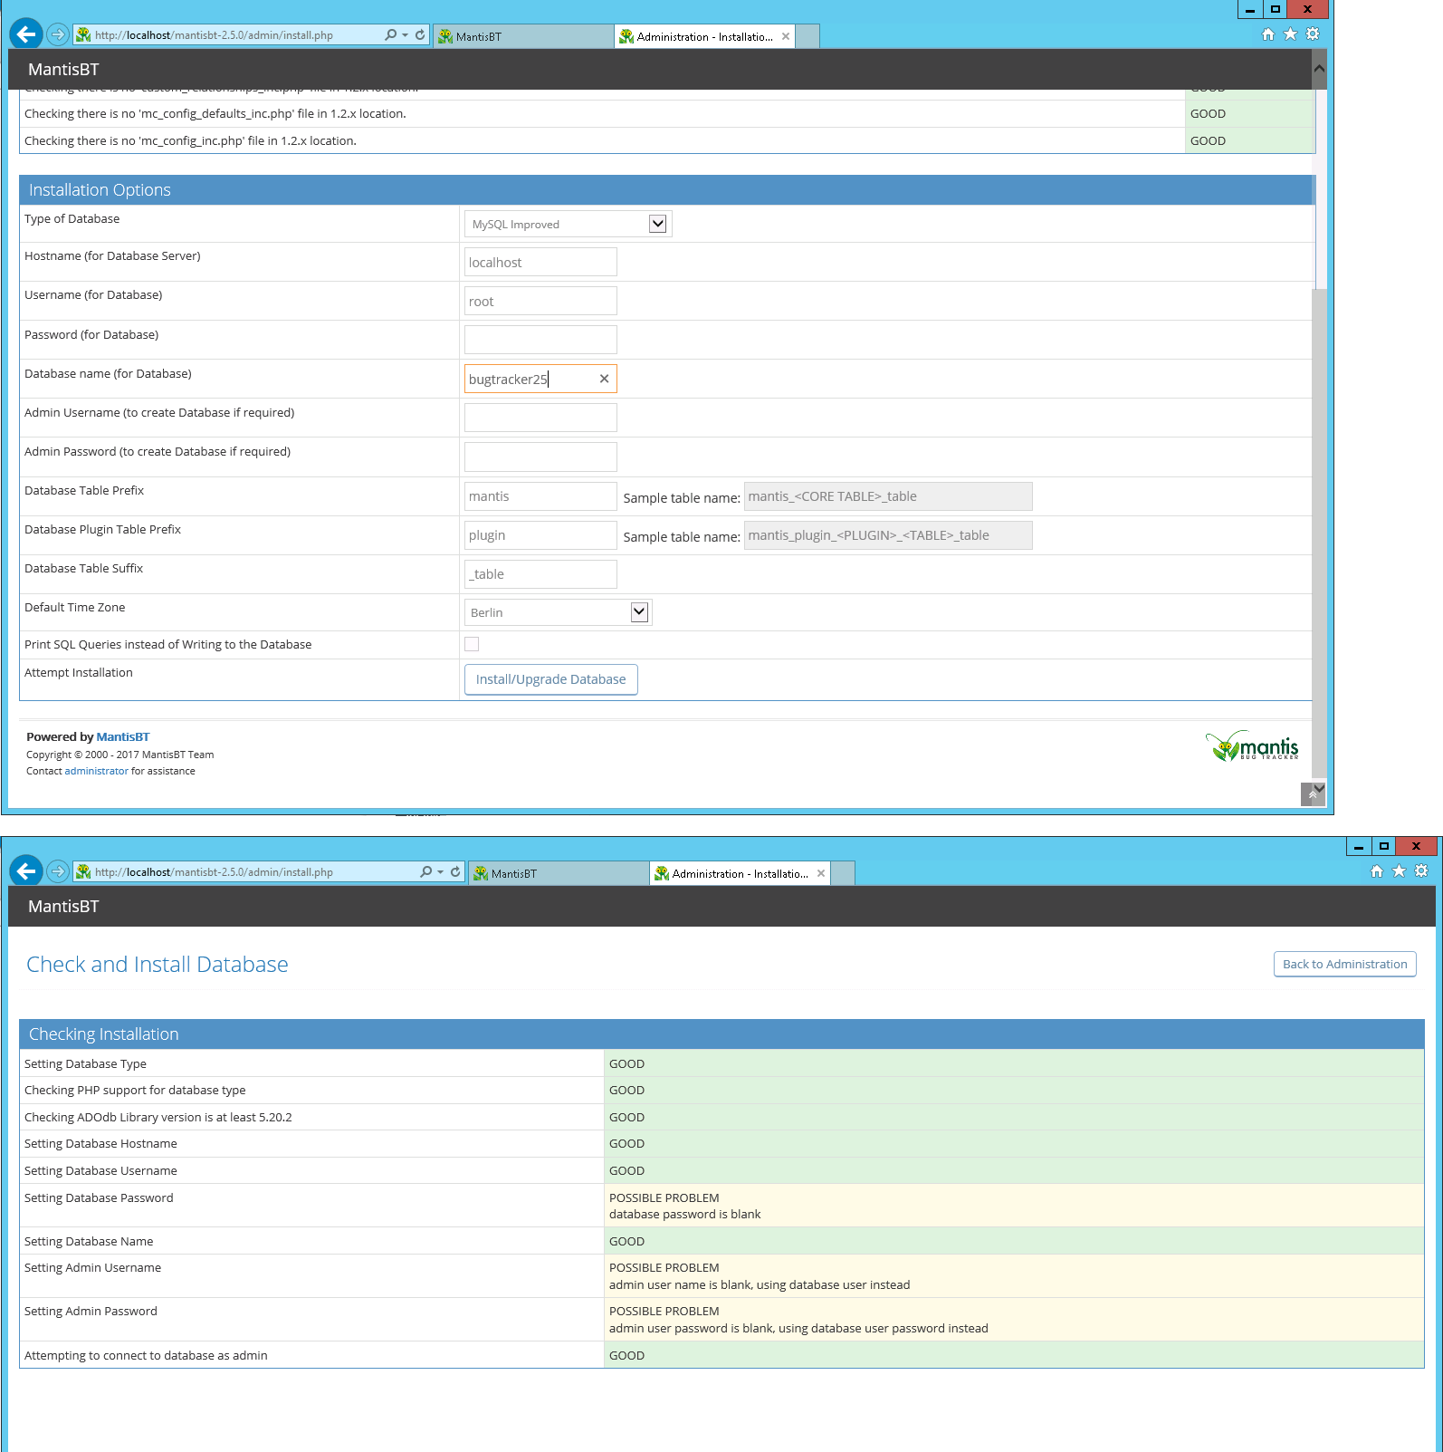Enable Print SQL Queries checkbox
Viewport: 1443px width, 1452px height.
coord(472,644)
